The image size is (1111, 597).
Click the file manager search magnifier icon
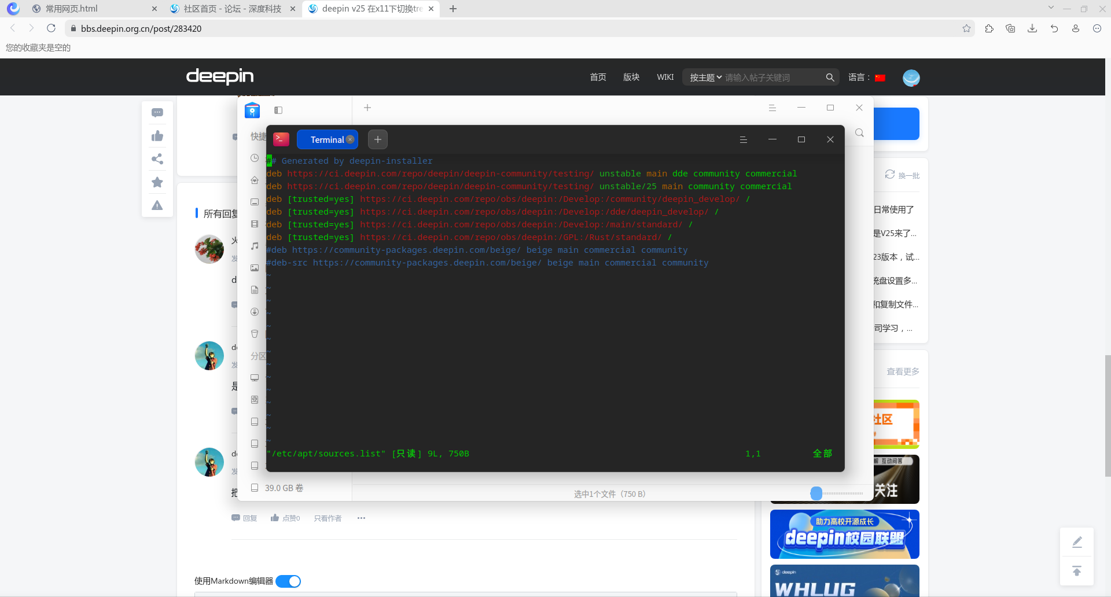[x=859, y=133]
